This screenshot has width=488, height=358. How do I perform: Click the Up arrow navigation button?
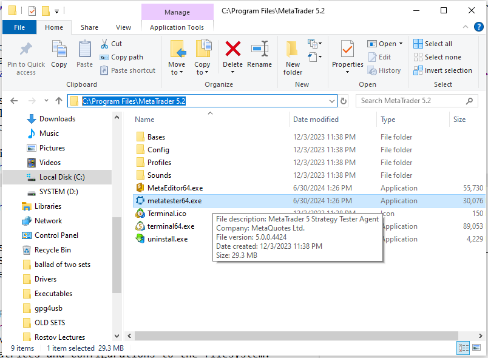59,101
